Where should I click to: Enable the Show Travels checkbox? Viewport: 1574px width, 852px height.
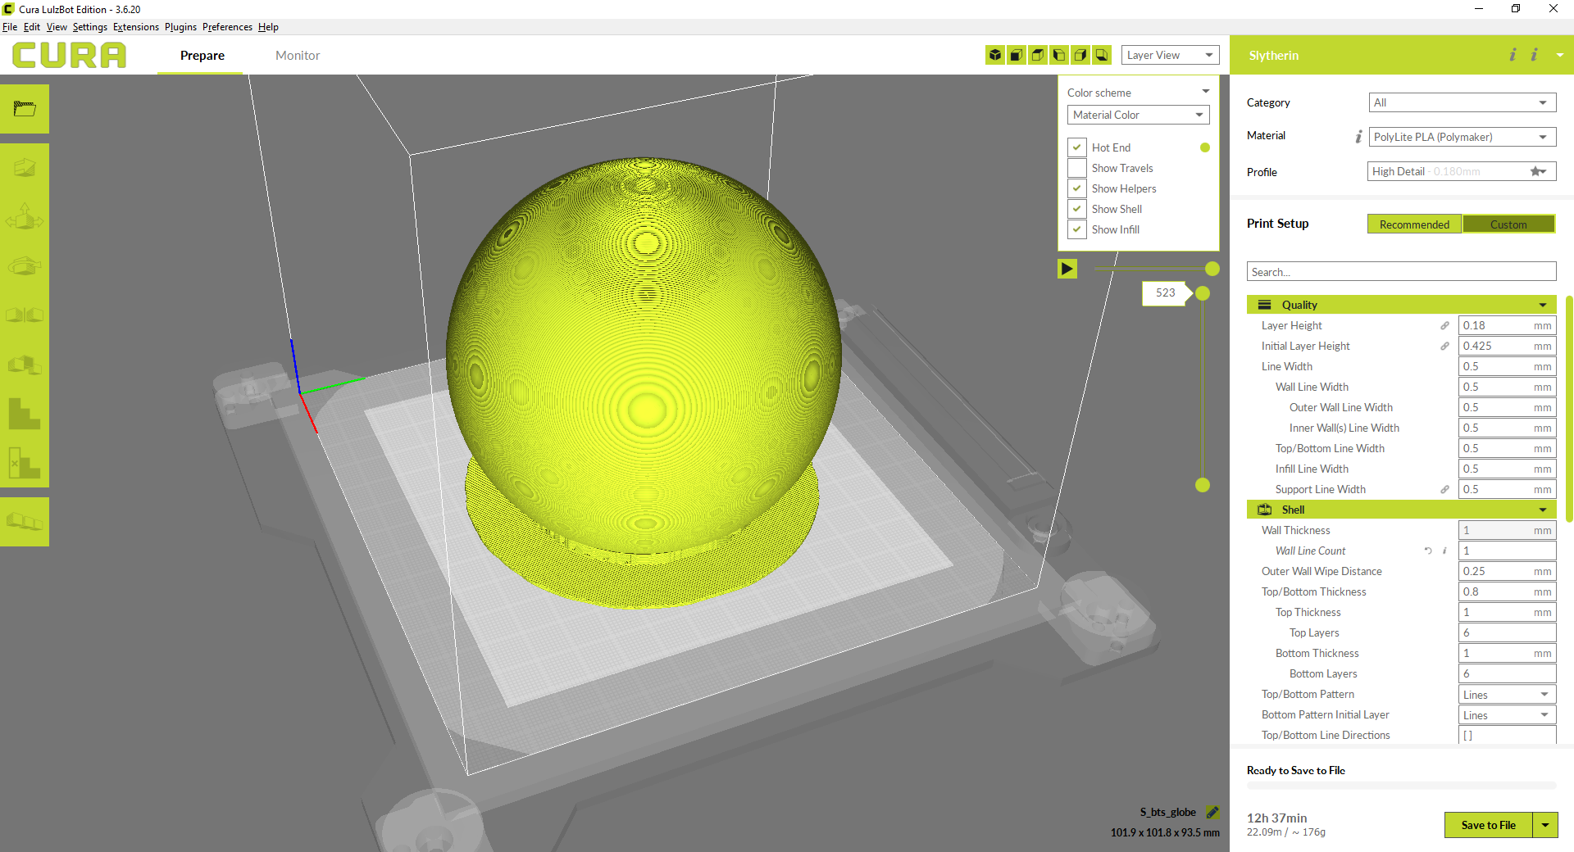[1077, 168]
